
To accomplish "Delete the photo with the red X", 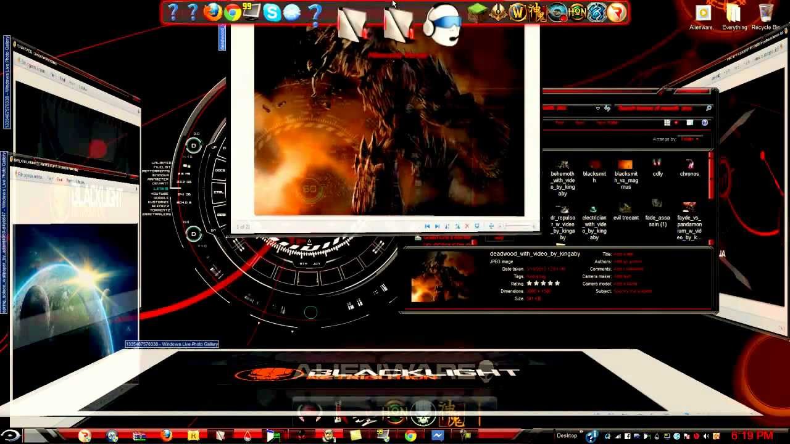I will tap(467, 226).
